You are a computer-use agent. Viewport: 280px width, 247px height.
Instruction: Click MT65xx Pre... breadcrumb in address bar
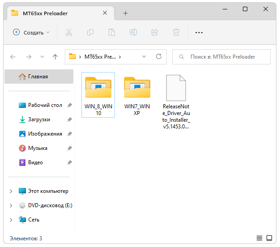[100, 57]
